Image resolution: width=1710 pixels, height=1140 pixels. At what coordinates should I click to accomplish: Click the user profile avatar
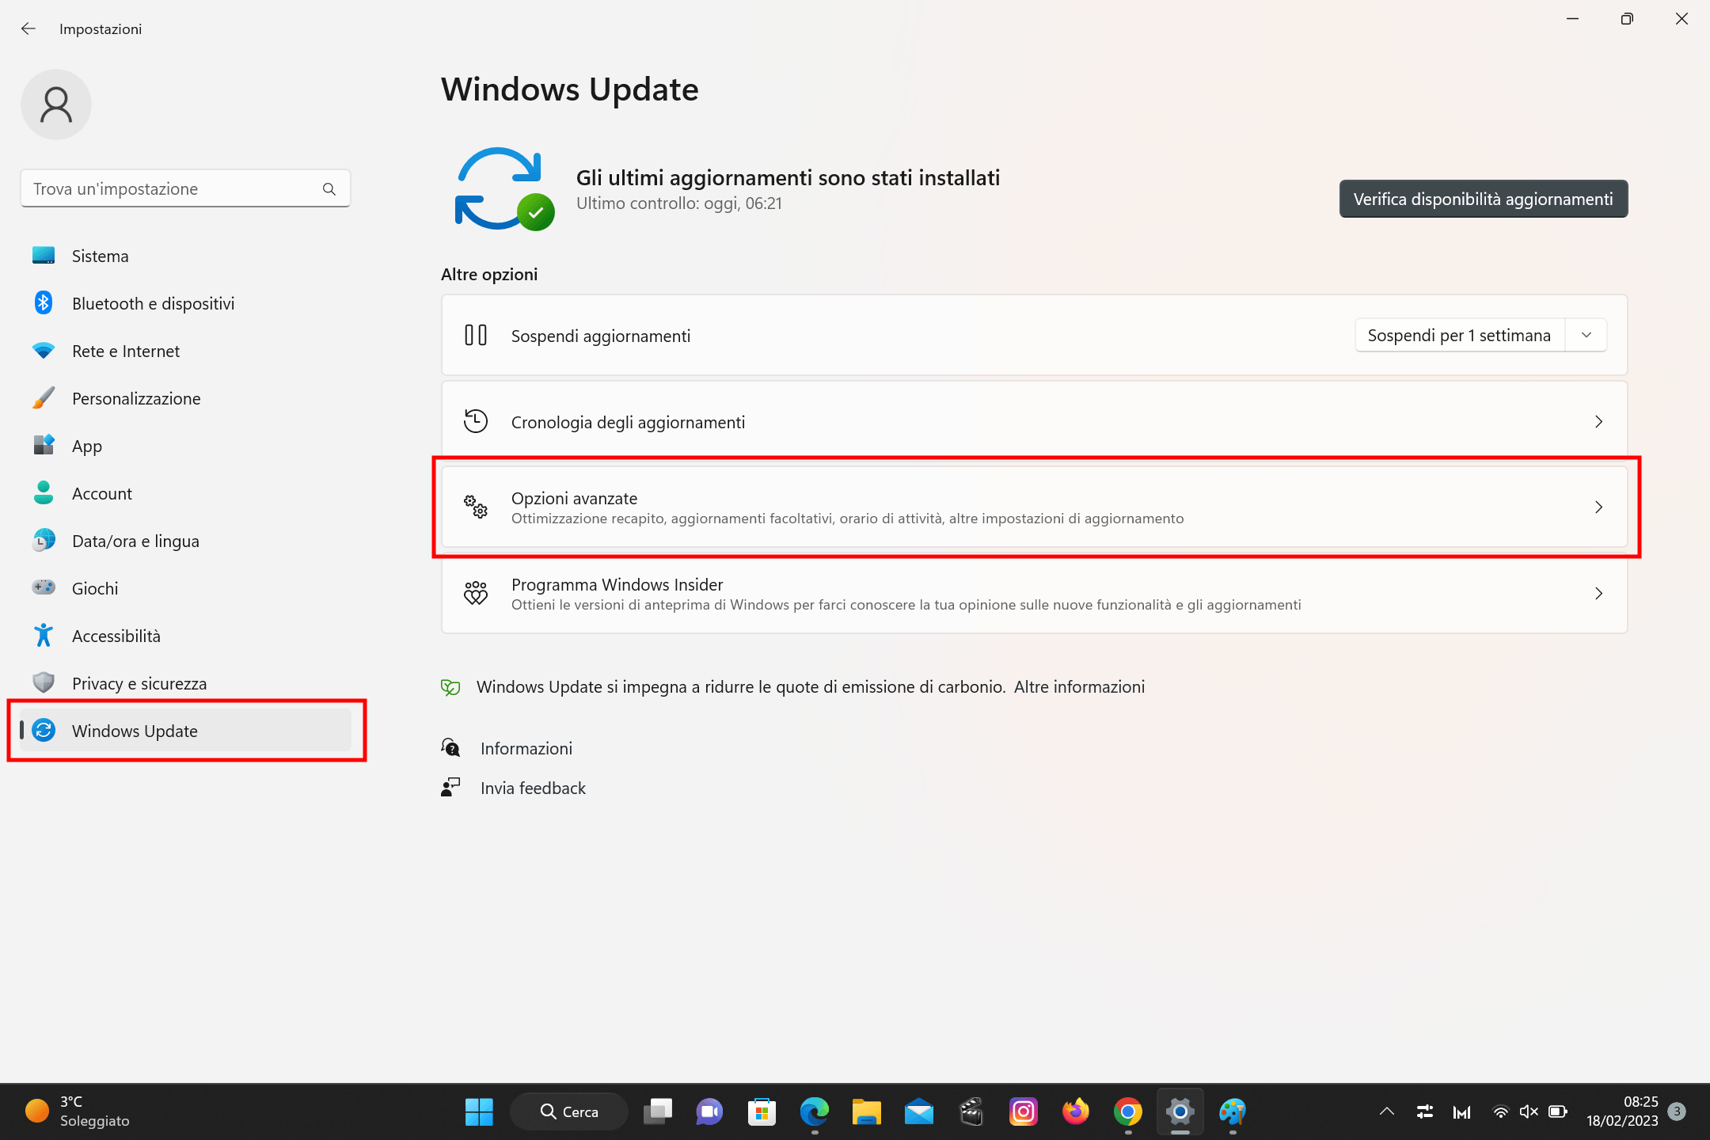coord(55,104)
